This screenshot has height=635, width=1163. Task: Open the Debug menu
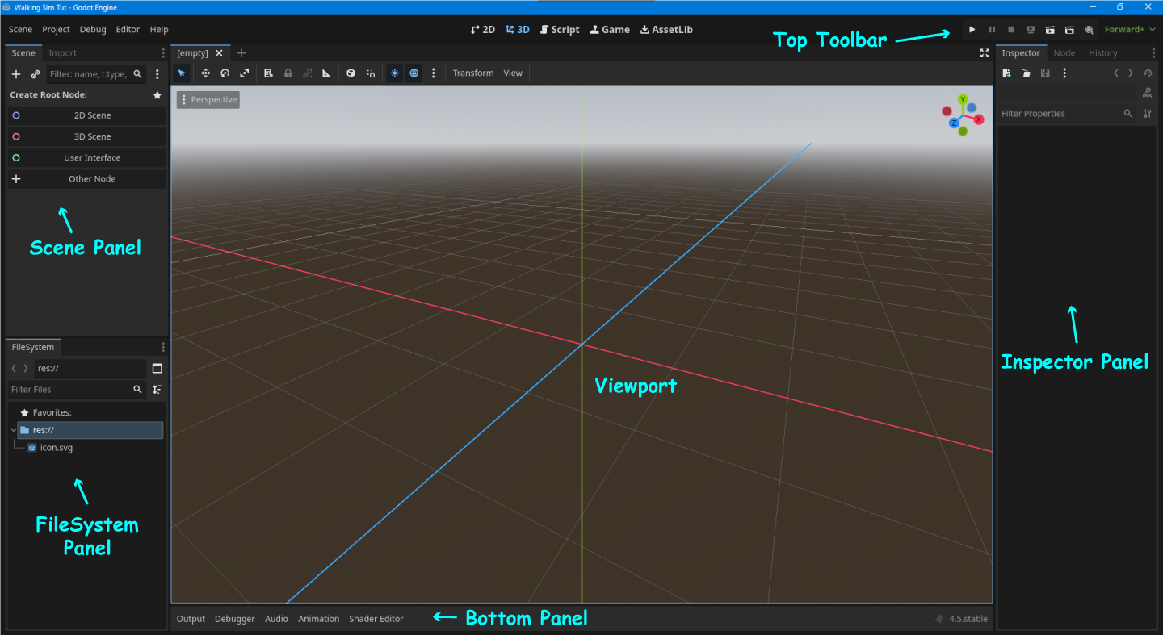pos(93,30)
